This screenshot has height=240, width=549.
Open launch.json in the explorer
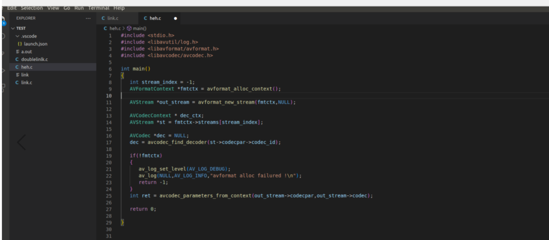coord(35,44)
